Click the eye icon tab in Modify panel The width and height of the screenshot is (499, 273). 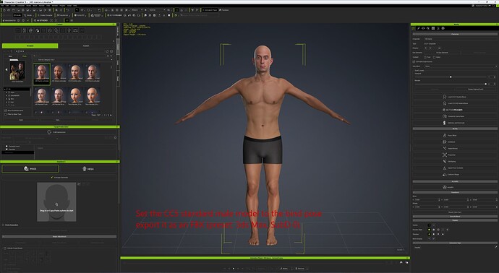point(423,28)
